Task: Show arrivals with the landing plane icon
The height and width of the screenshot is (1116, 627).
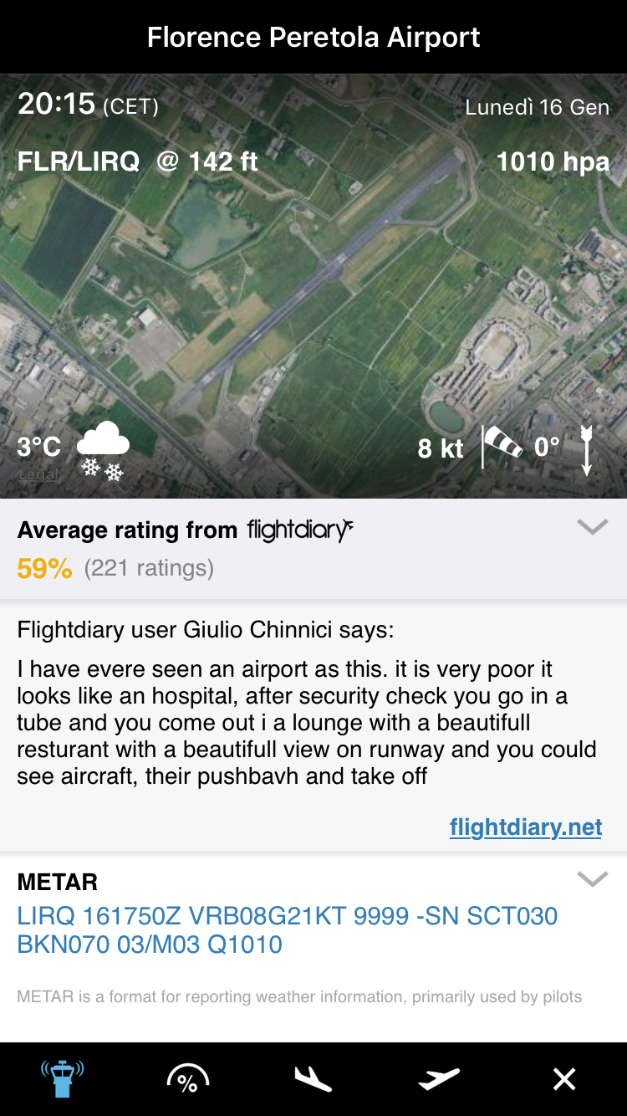Action: [313, 1079]
